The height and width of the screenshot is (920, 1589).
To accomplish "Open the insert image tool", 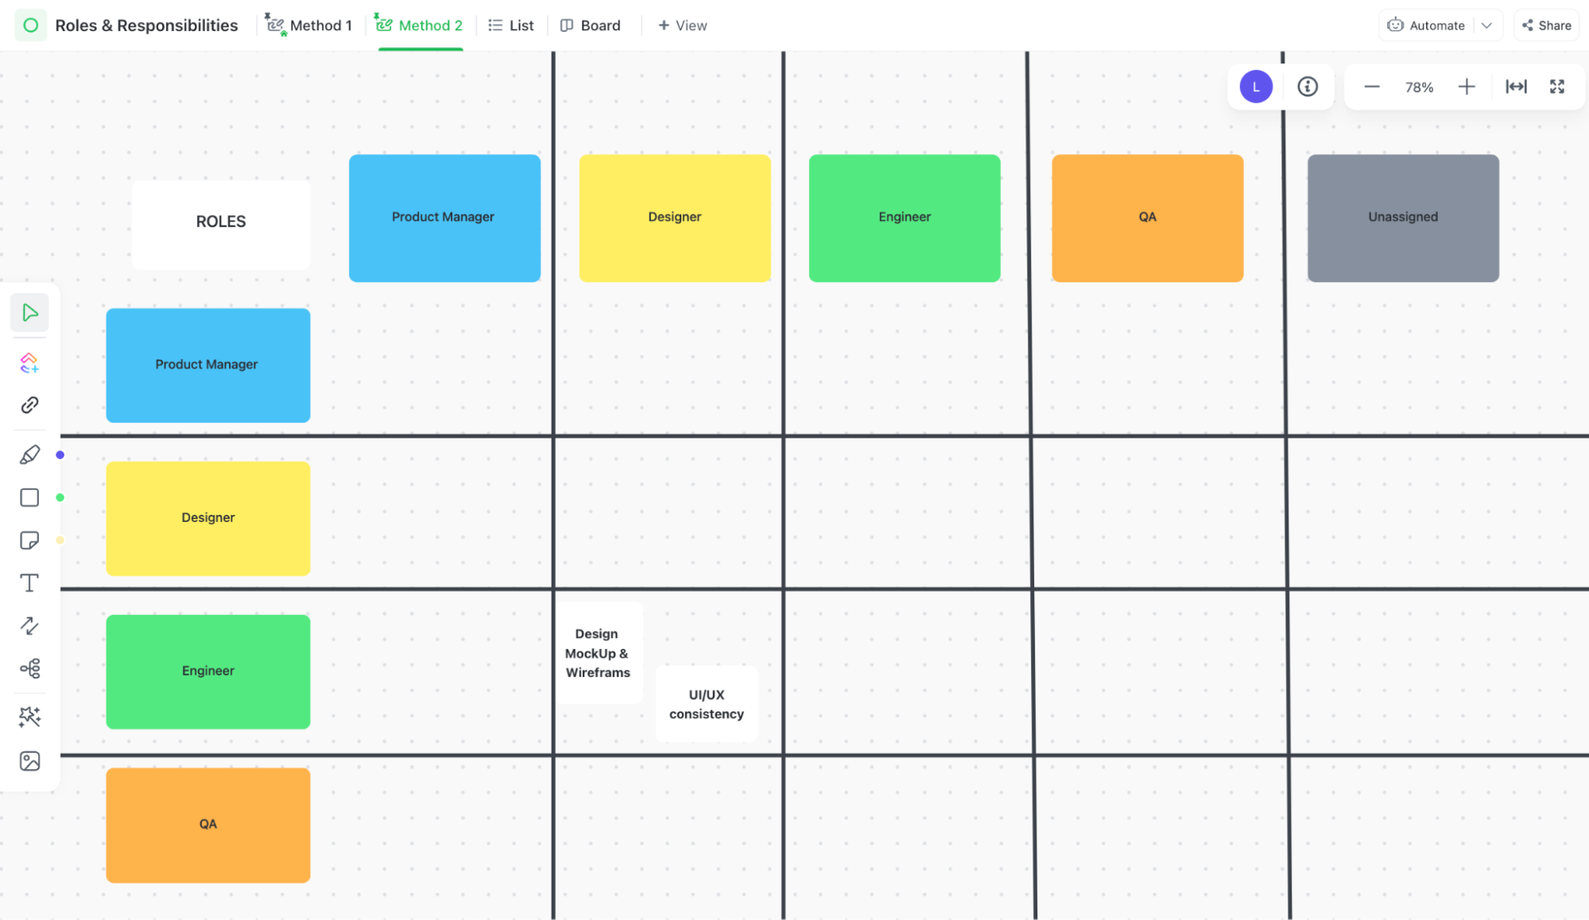I will (x=29, y=761).
